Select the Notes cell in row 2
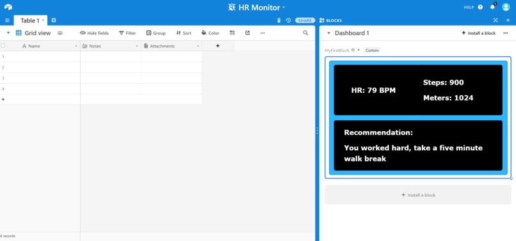The image size is (516, 241). click(x=111, y=67)
